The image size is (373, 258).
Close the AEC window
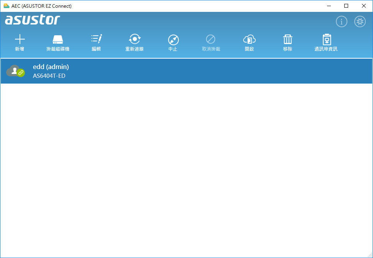click(364, 6)
